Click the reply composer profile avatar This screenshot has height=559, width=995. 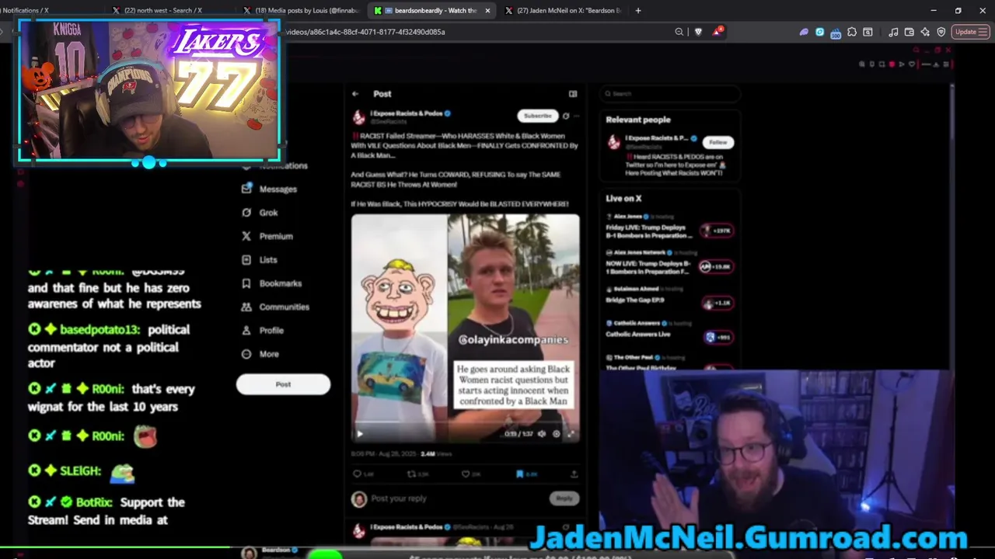(x=358, y=499)
